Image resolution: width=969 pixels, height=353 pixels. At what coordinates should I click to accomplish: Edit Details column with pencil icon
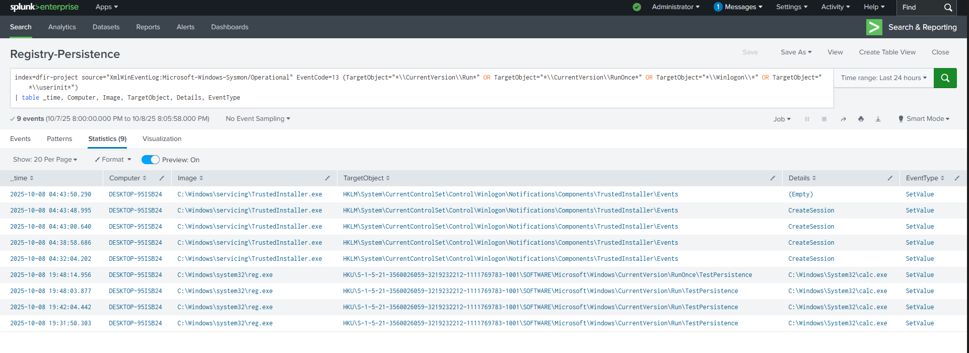tap(890, 178)
